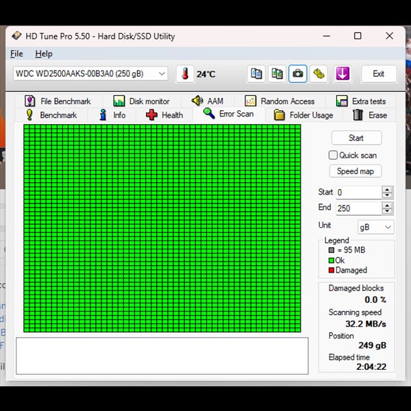This screenshot has width=411, height=411.
Task: Close the HD Tune Pro window
Action: [x=390, y=36]
